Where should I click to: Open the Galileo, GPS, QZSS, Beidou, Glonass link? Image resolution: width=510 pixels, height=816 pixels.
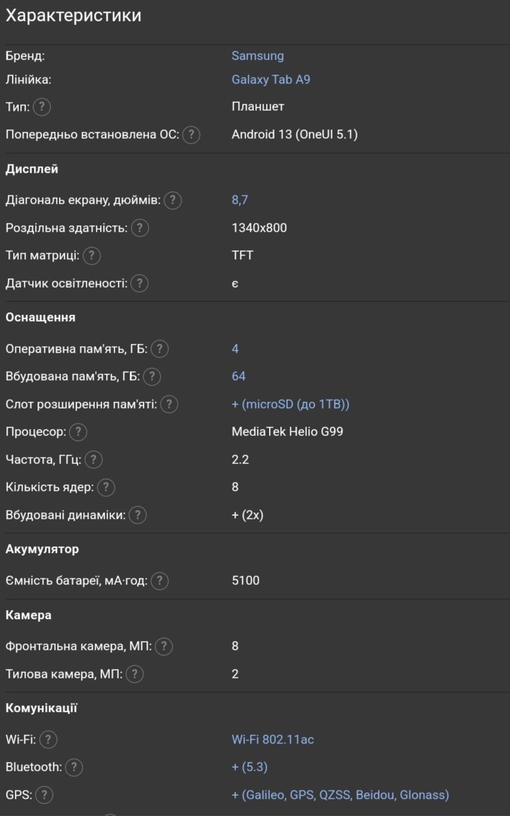click(340, 795)
